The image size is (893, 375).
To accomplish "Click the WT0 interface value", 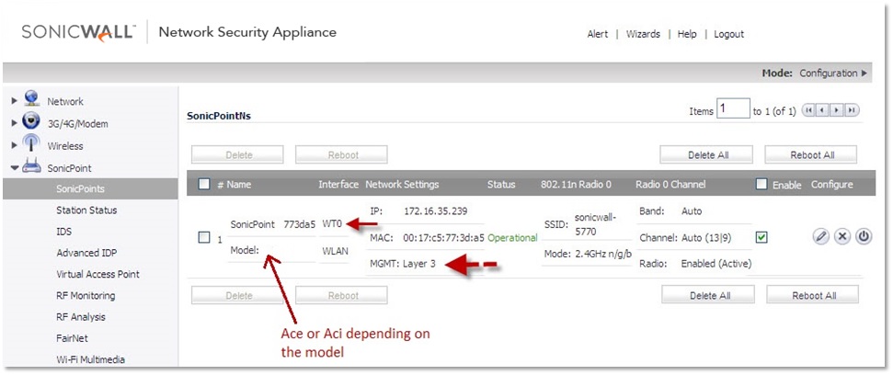I will click(x=332, y=223).
